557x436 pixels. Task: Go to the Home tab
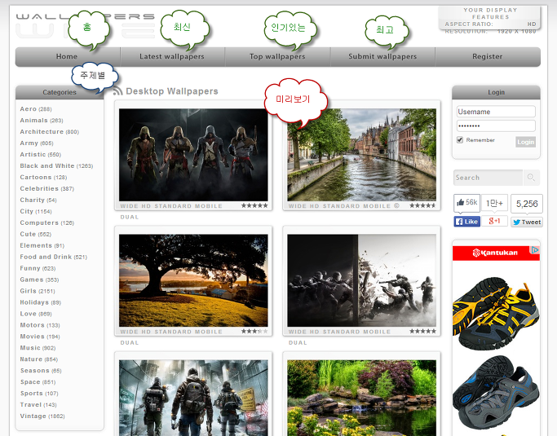coord(67,56)
